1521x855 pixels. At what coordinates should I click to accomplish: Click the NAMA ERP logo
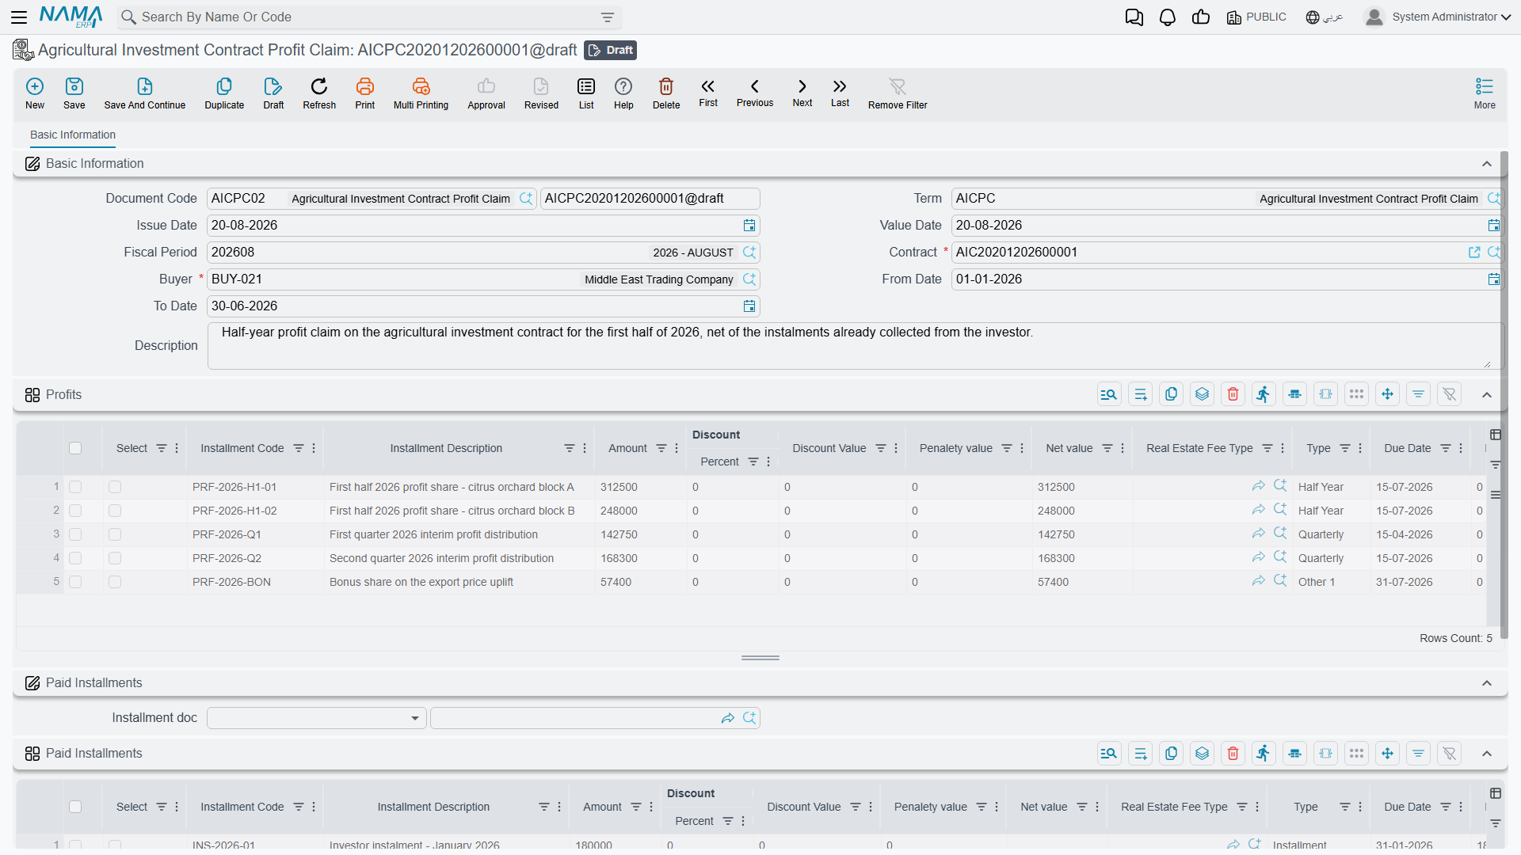pyautogui.click(x=71, y=17)
